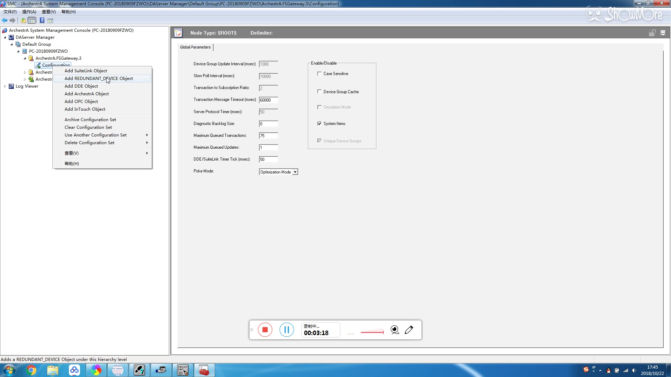Click the annotation pen icon

pos(409,330)
